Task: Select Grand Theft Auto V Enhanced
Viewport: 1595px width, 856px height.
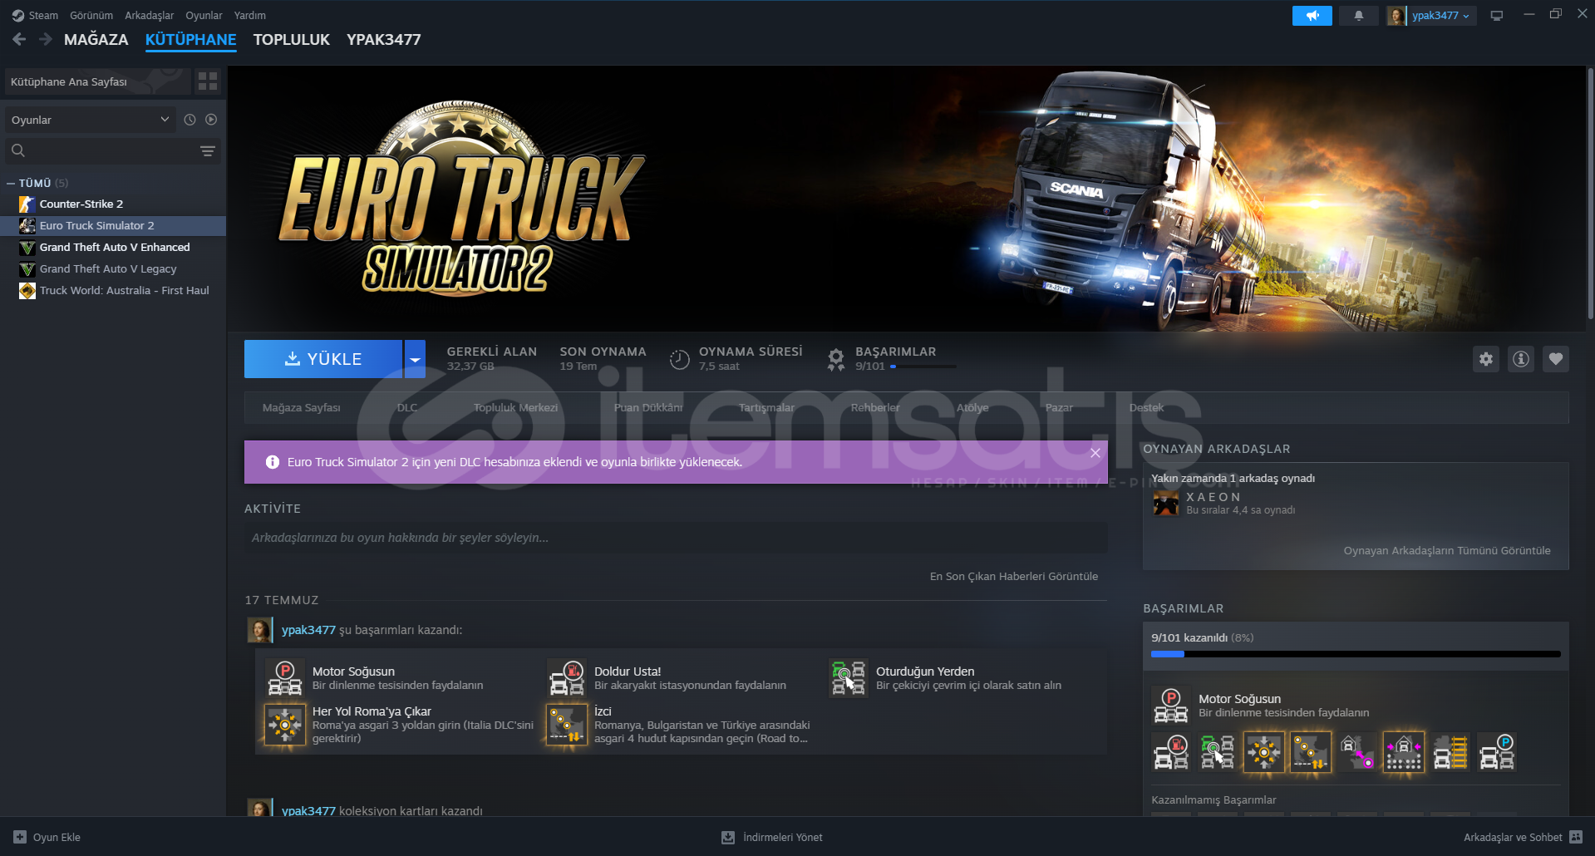Action: [x=114, y=248]
